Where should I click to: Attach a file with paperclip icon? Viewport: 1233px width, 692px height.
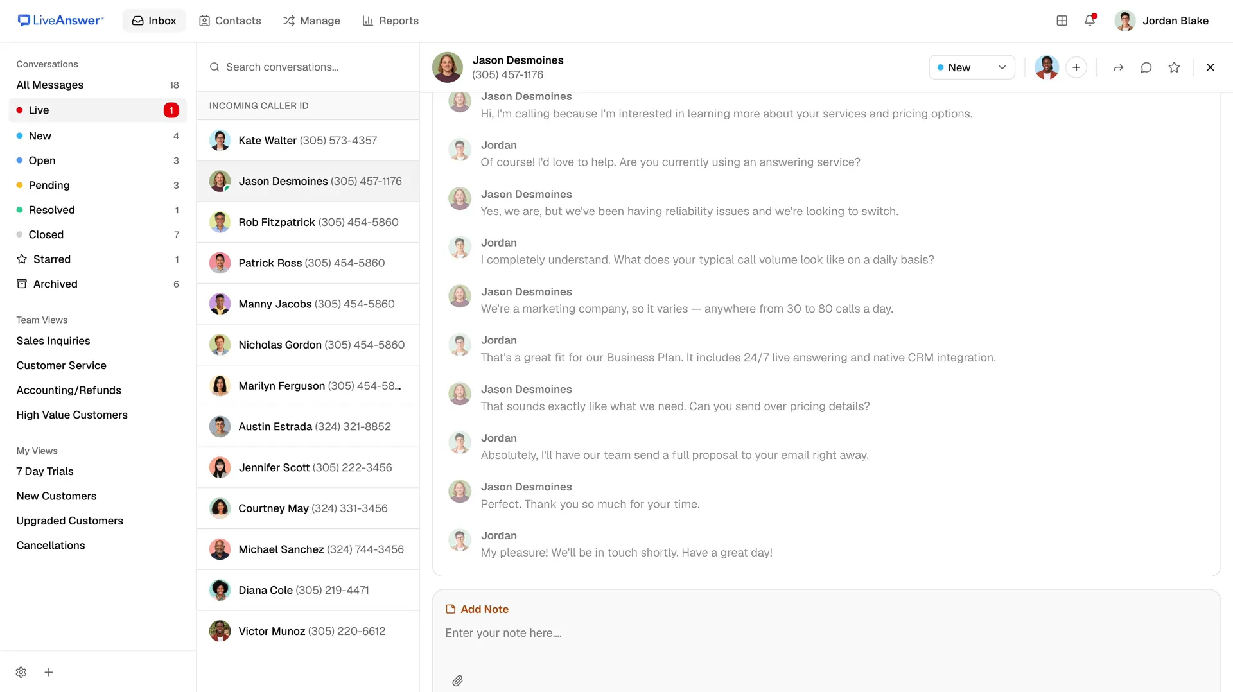(x=457, y=680)
